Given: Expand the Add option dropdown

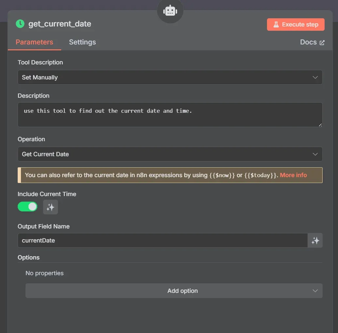Looking at the screenshot, I should click(173, 291).
